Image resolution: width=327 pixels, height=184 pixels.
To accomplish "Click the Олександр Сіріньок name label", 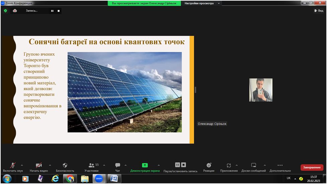I will click(212, 124).
